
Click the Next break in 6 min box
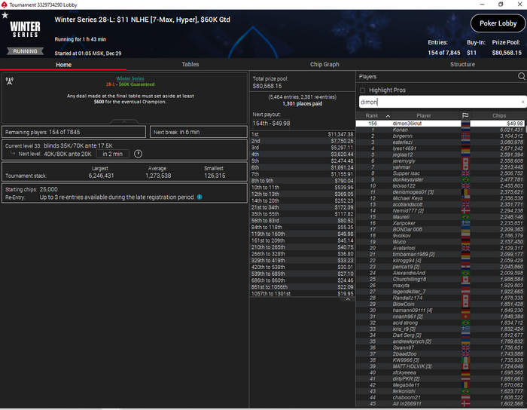[198, 132]
